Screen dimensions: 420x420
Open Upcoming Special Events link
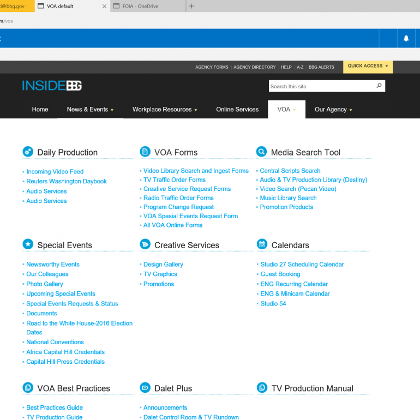pyautogui.click(x=61, y=293)
